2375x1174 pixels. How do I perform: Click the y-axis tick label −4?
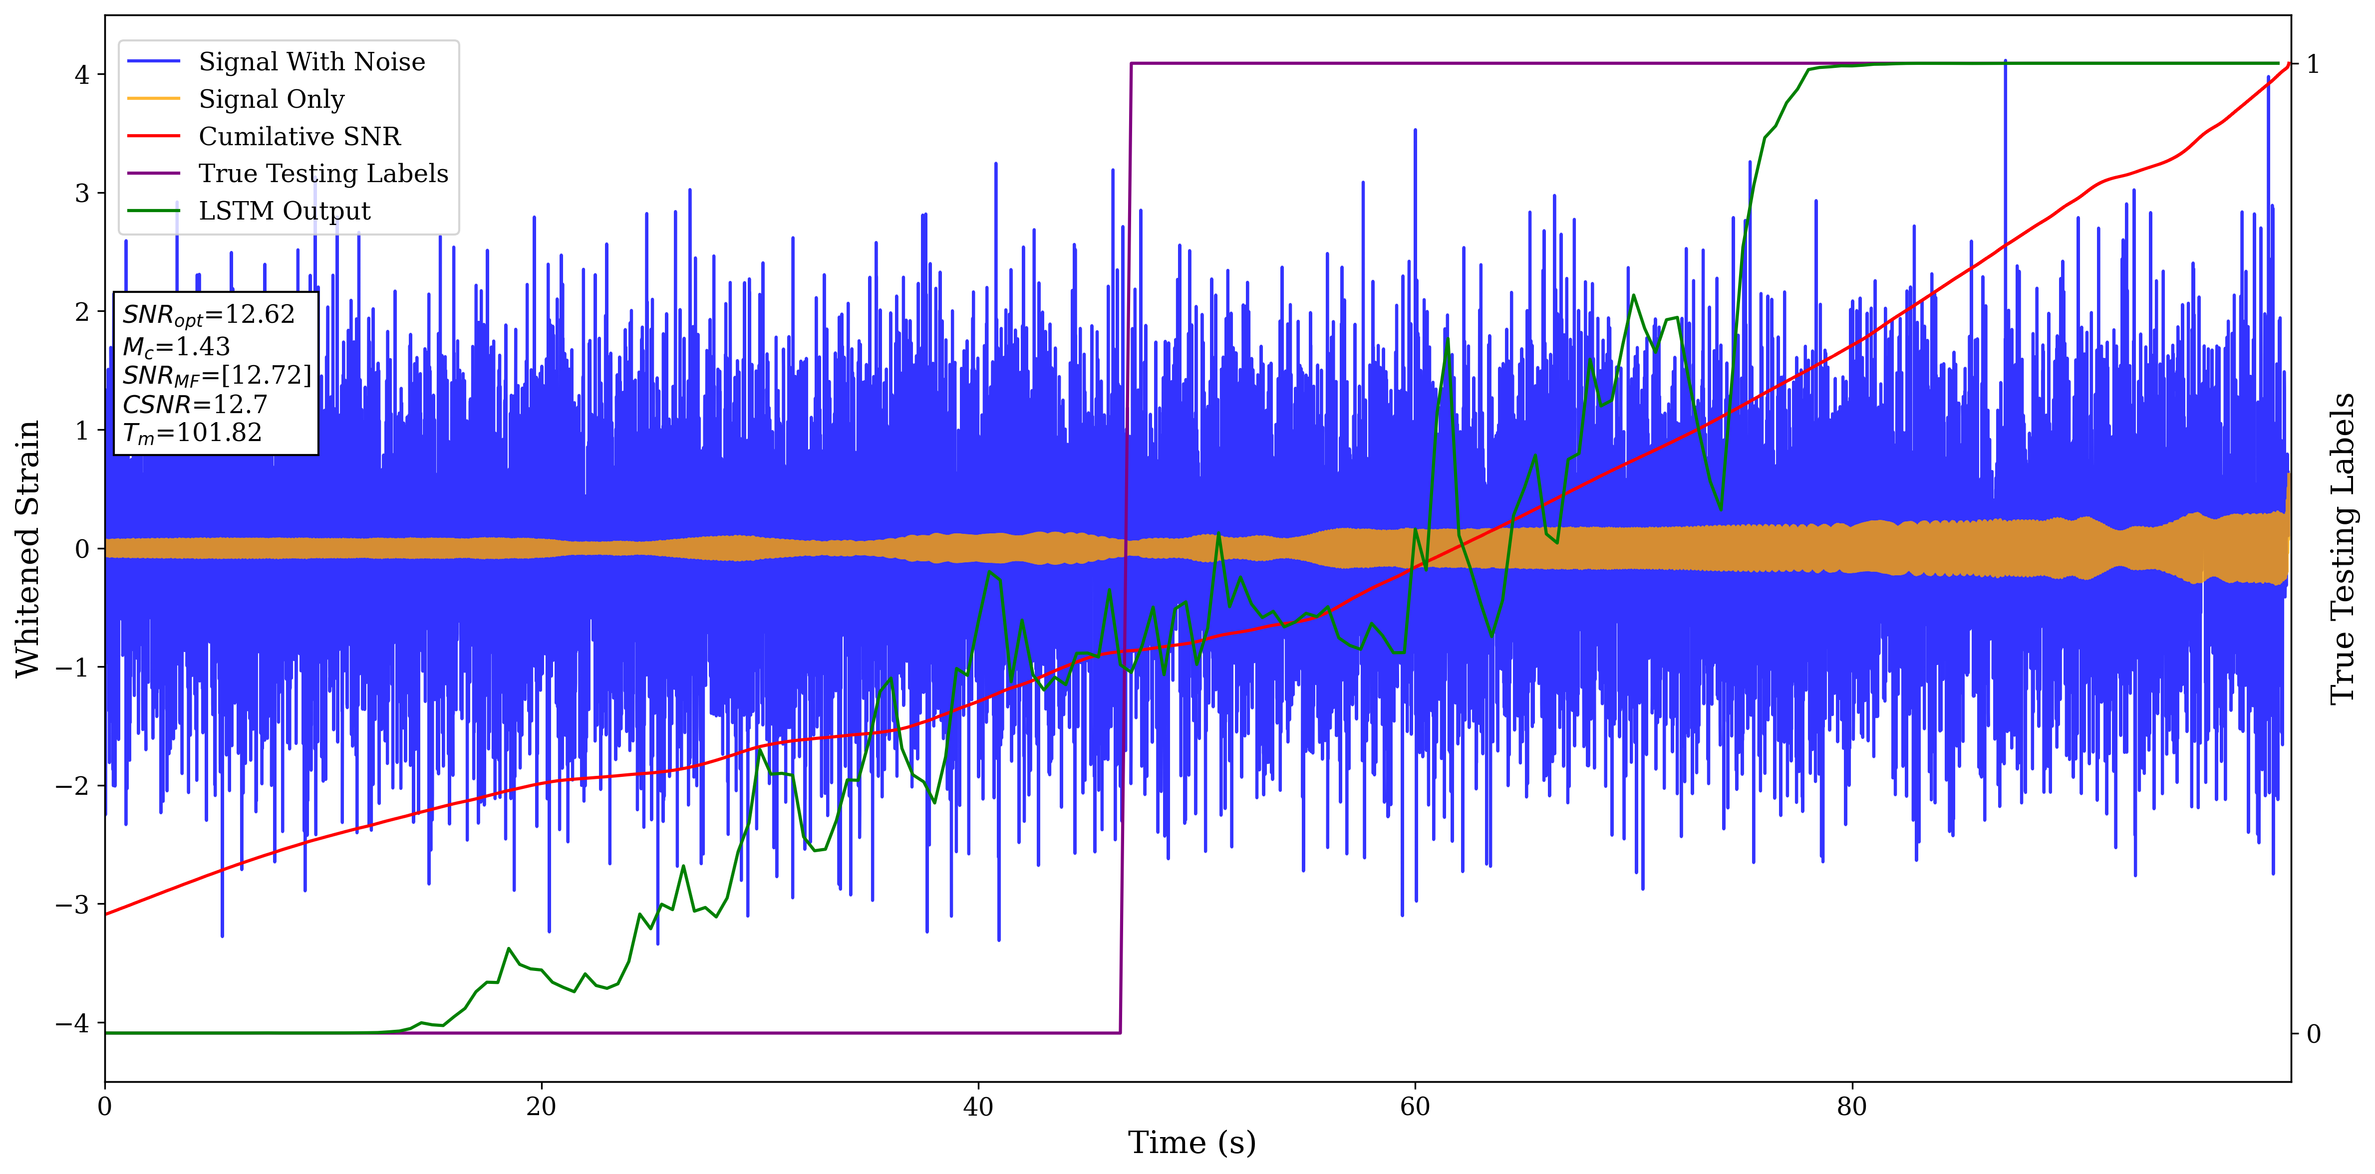click(x=72, y=1023)
